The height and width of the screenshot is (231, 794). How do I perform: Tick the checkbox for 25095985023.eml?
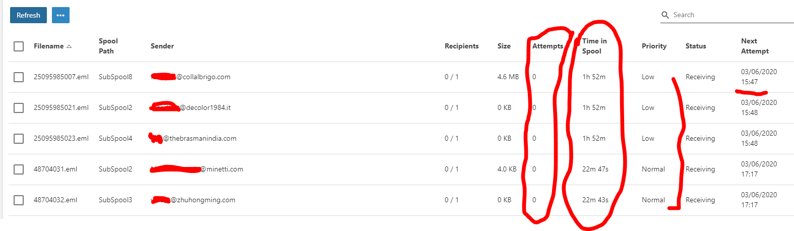click(19, 139)
